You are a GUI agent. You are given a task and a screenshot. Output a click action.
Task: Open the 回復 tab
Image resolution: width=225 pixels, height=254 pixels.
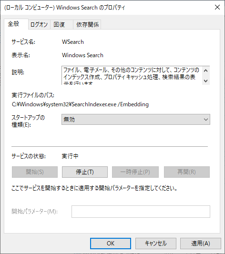point(61,24)
